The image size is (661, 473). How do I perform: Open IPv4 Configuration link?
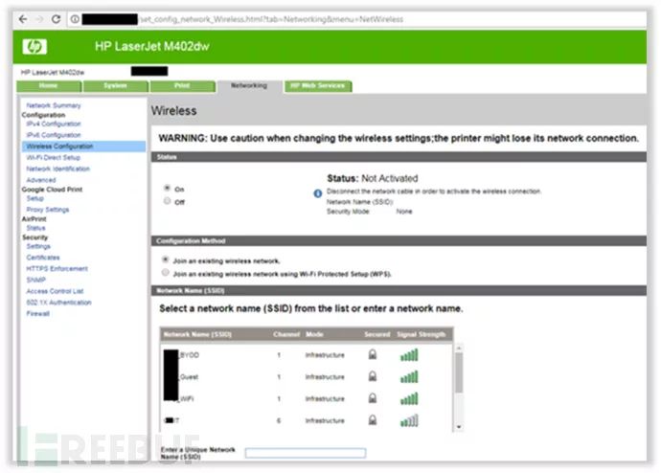coord(54,124)
